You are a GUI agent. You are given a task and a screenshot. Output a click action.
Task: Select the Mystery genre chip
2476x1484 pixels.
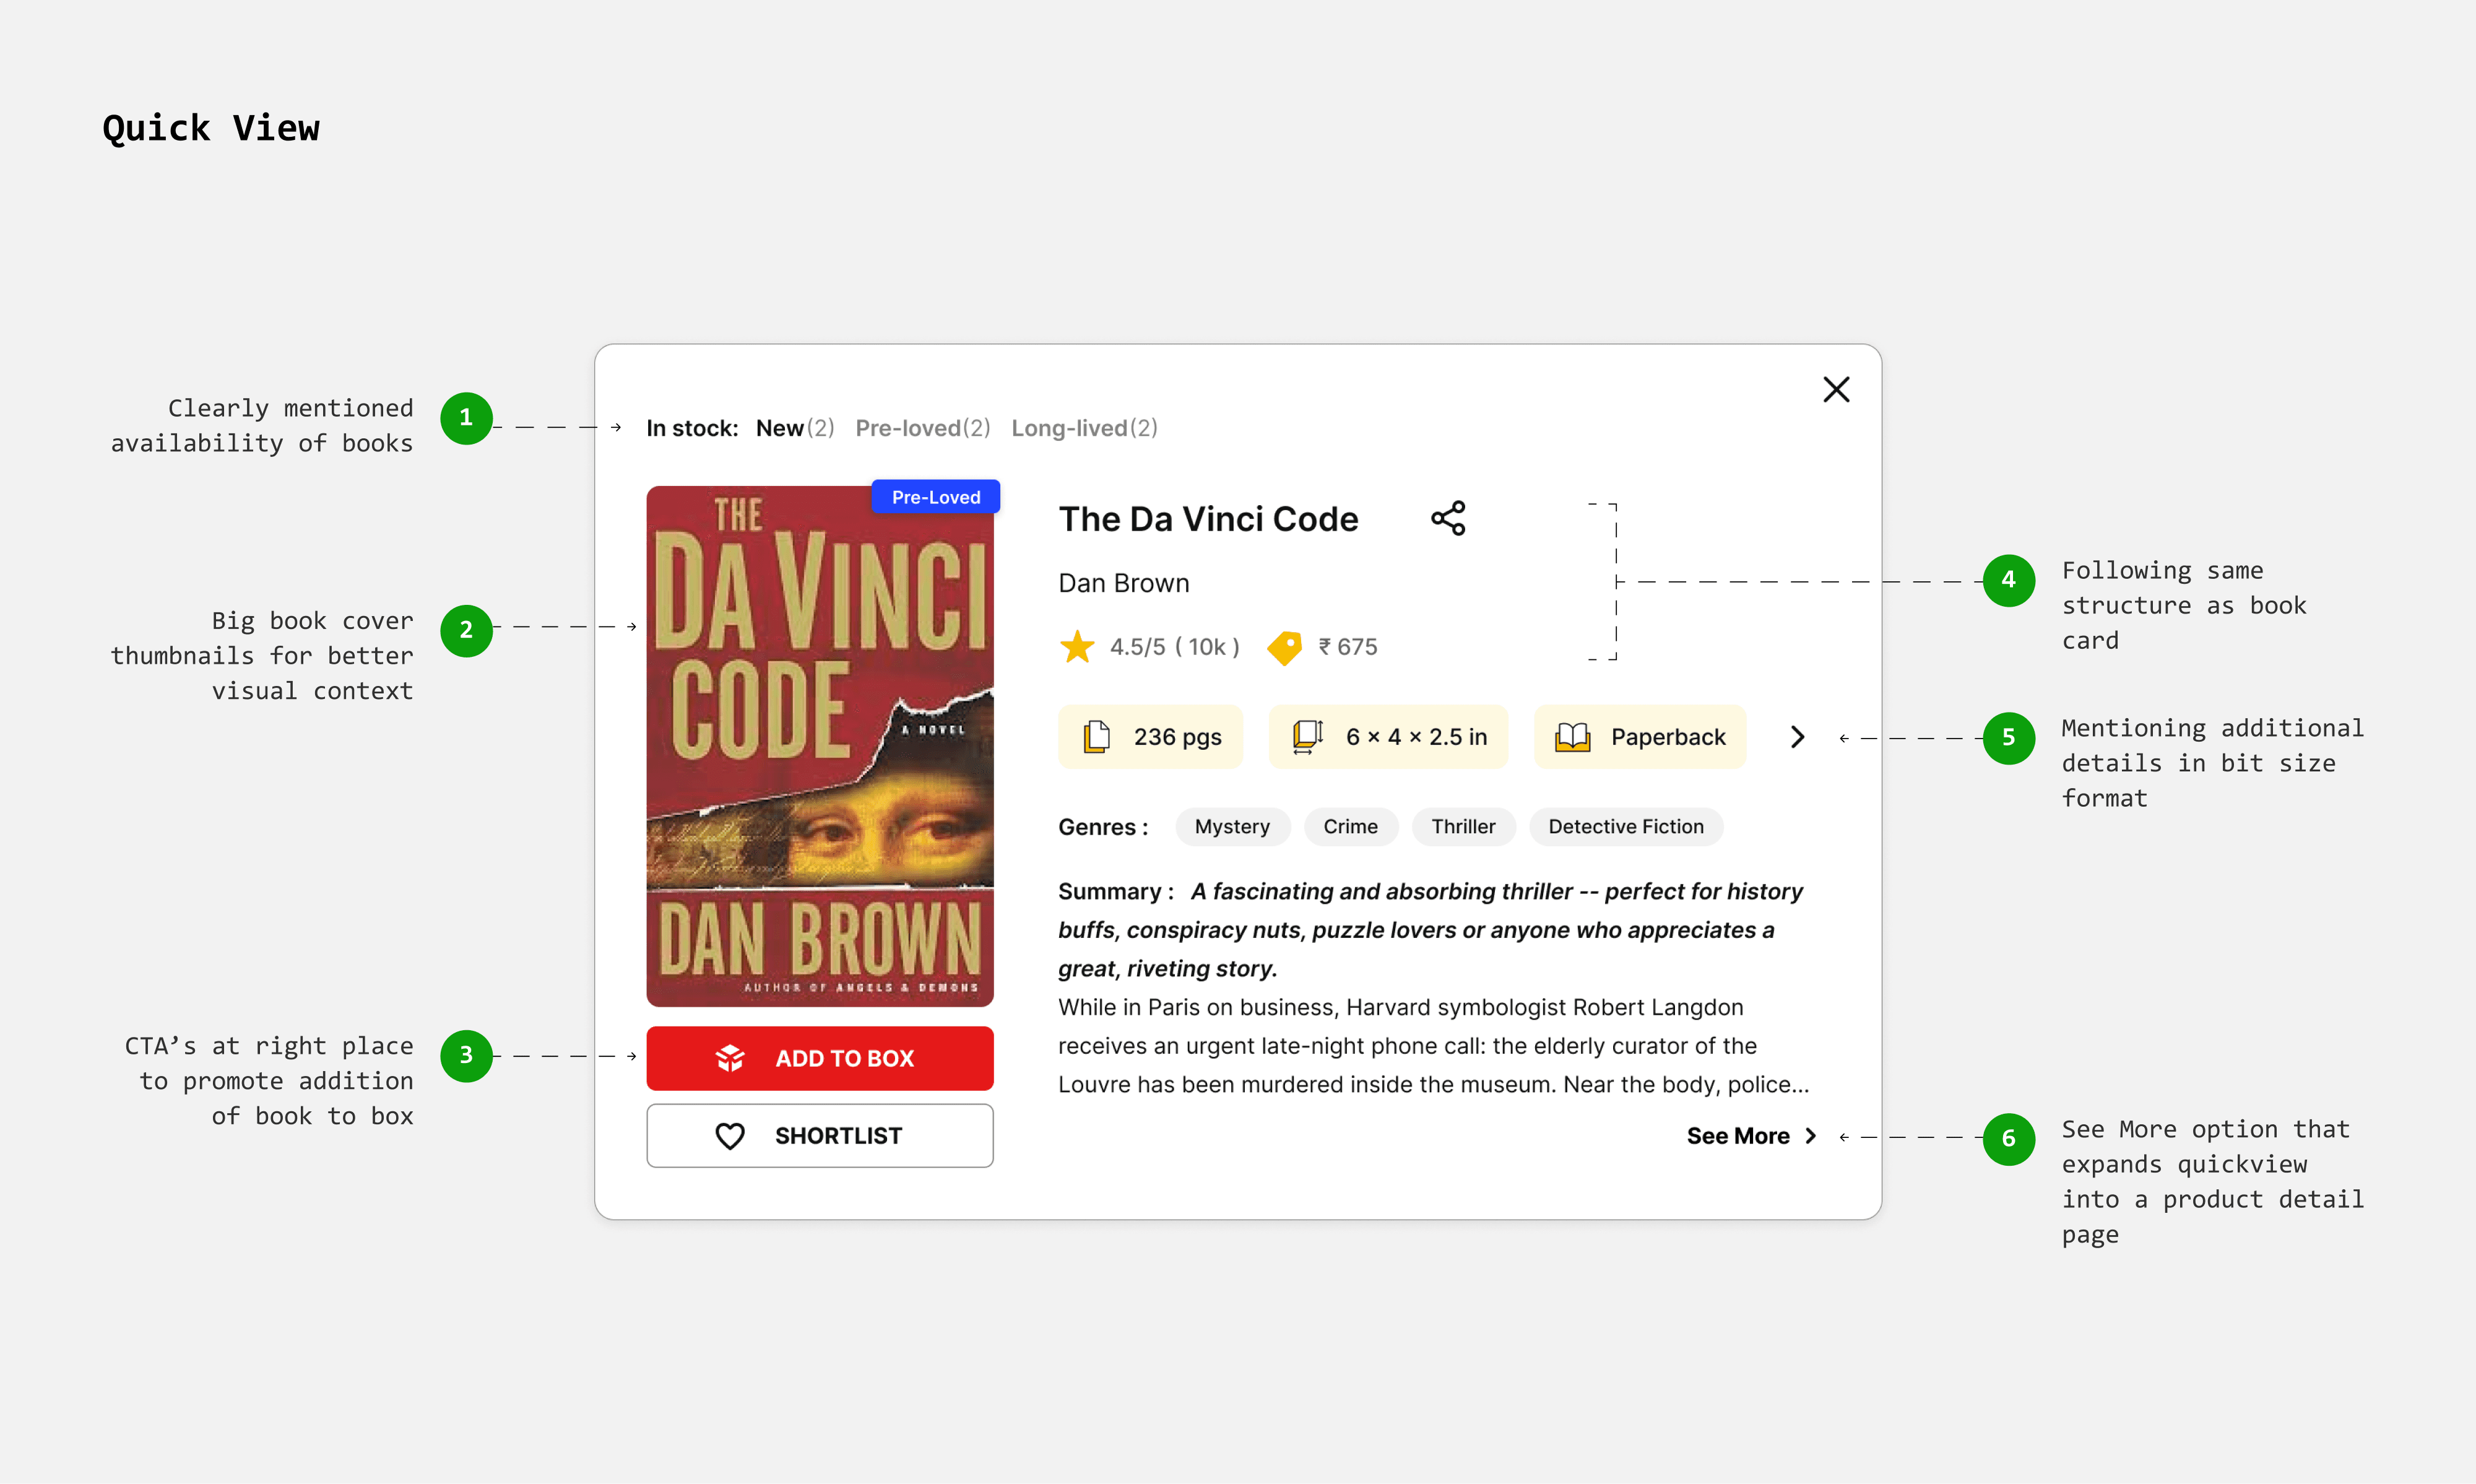[1232, 827]
